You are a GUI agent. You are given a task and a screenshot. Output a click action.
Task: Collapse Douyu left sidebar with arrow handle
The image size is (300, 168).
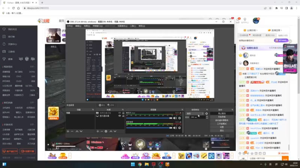(x=38, y=93)
